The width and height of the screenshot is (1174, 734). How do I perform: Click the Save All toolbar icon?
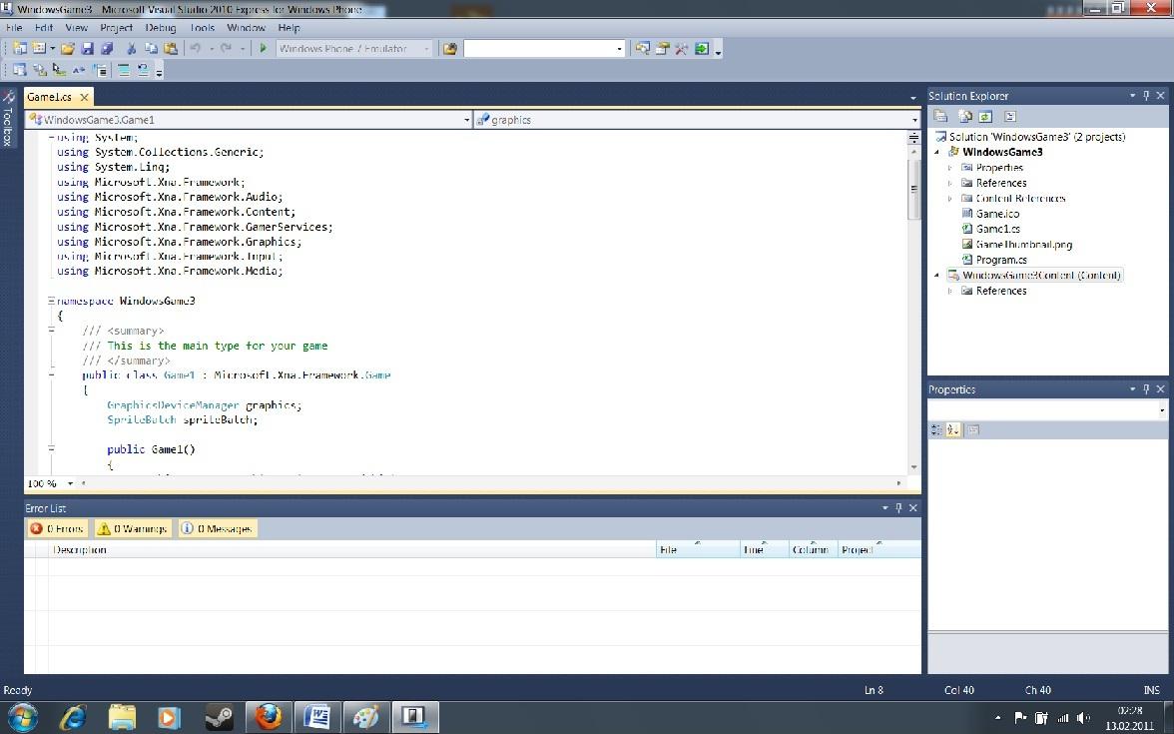coord(107,48)
